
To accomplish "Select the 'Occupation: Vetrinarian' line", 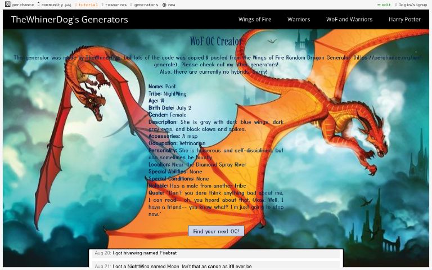I will pyautogui.click(x=177, y=143).
